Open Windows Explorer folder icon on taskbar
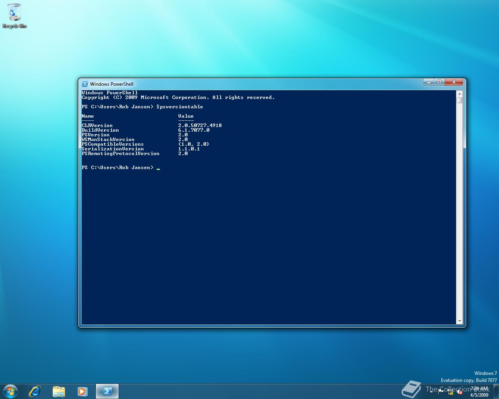 tap(58, 391)
